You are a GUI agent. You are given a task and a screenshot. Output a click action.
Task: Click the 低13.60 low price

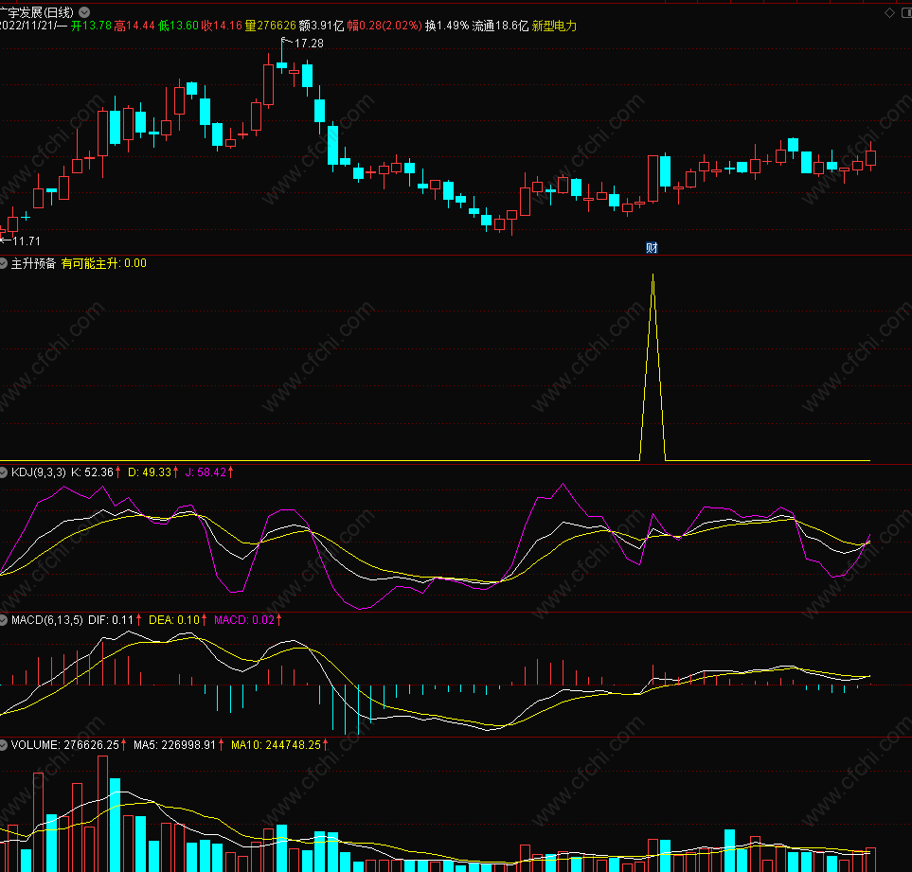(x=178, y=26)
